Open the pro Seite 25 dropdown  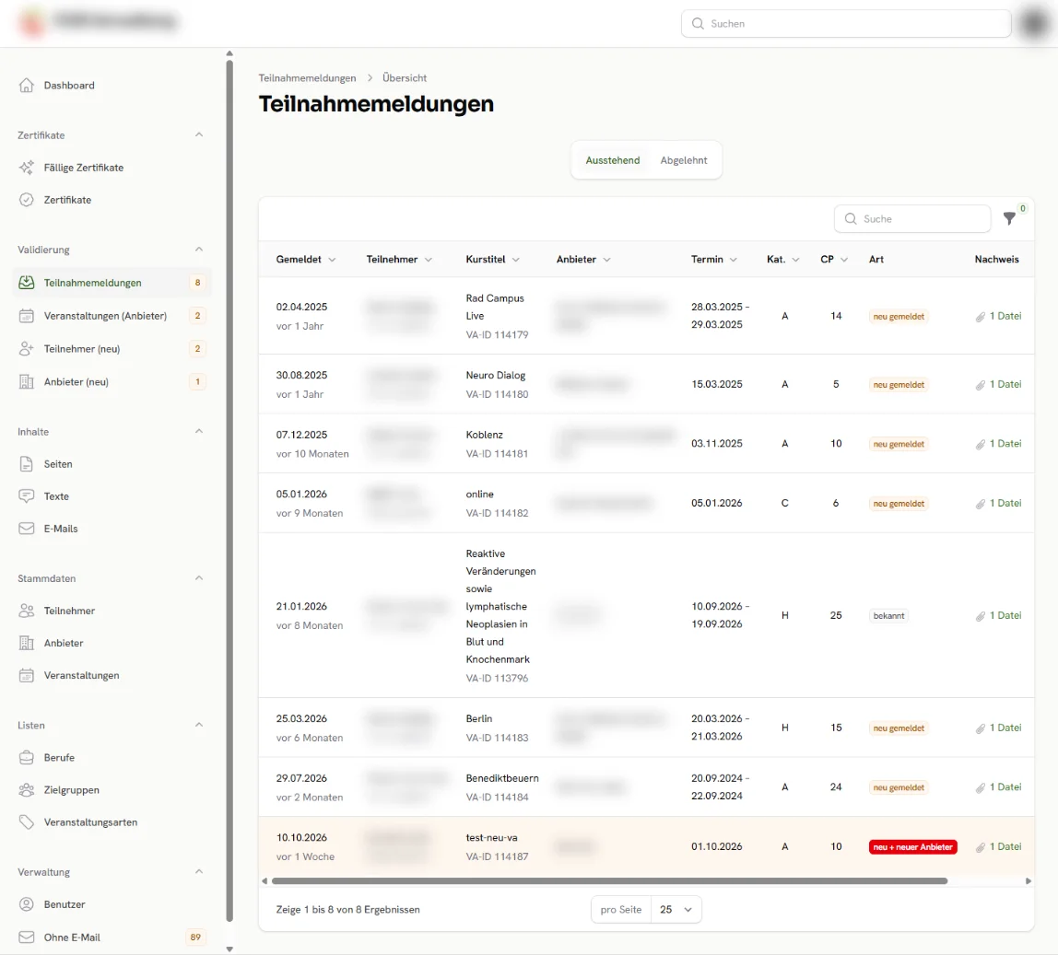tap(676, 909)
